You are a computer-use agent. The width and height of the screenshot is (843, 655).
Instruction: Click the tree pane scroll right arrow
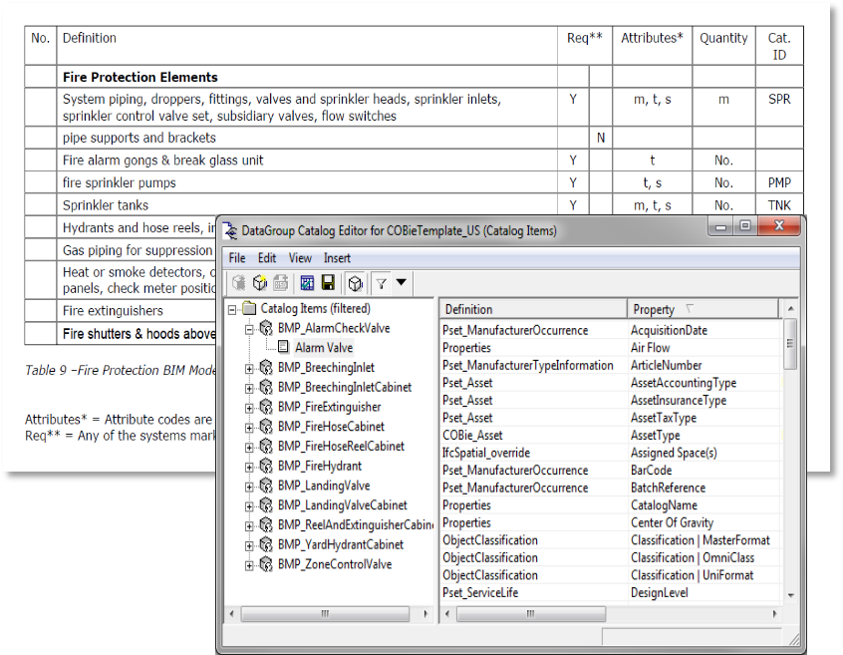pyautogui.click(x=425, y=613)
